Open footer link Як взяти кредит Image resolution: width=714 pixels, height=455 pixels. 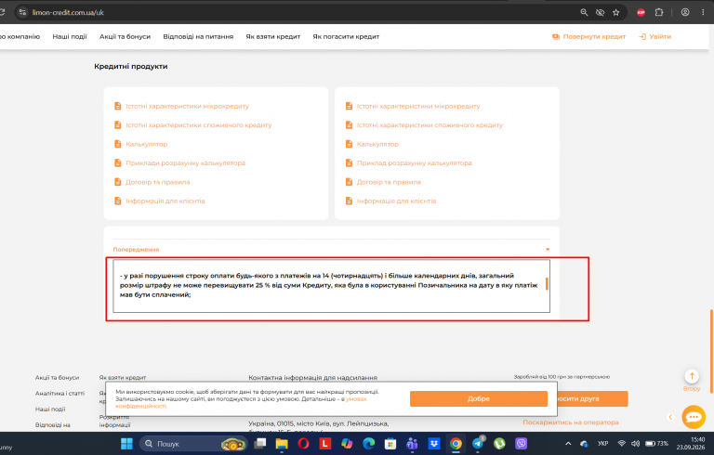click(x=123, y=378)
